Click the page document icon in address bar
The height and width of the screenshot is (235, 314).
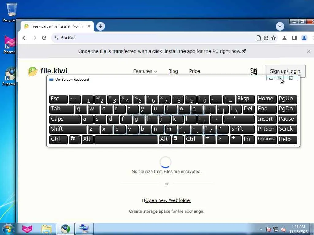(x=258, y=38)
